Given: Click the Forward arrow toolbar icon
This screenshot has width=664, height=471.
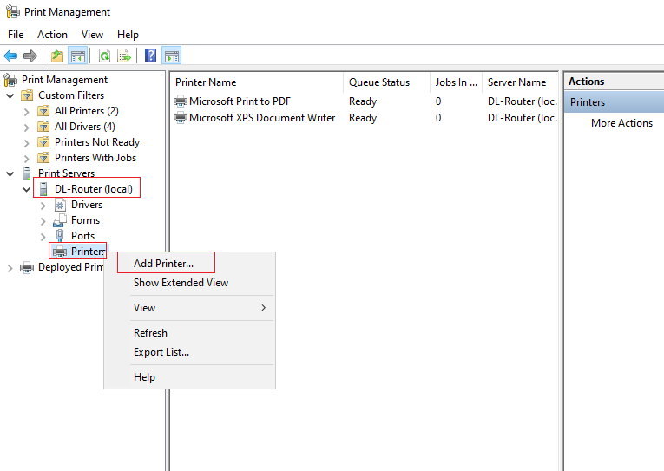Looking at the screenshot, I should 30,56.
